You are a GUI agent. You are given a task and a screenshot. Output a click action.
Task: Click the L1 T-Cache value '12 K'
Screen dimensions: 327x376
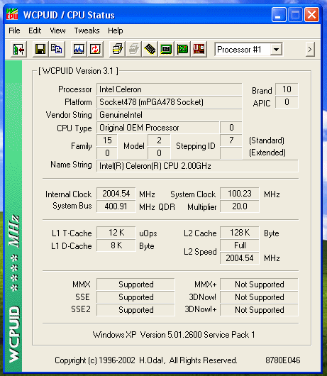[116, 233]
